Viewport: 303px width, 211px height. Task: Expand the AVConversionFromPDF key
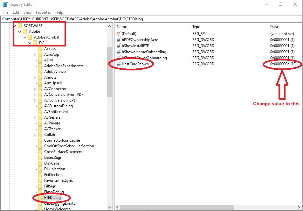[x=35, y=95]
